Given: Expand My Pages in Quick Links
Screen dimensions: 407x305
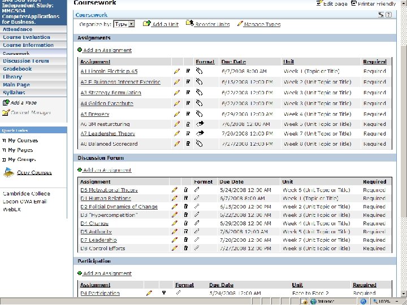Looking at the screenshot, I should (4, 150).
